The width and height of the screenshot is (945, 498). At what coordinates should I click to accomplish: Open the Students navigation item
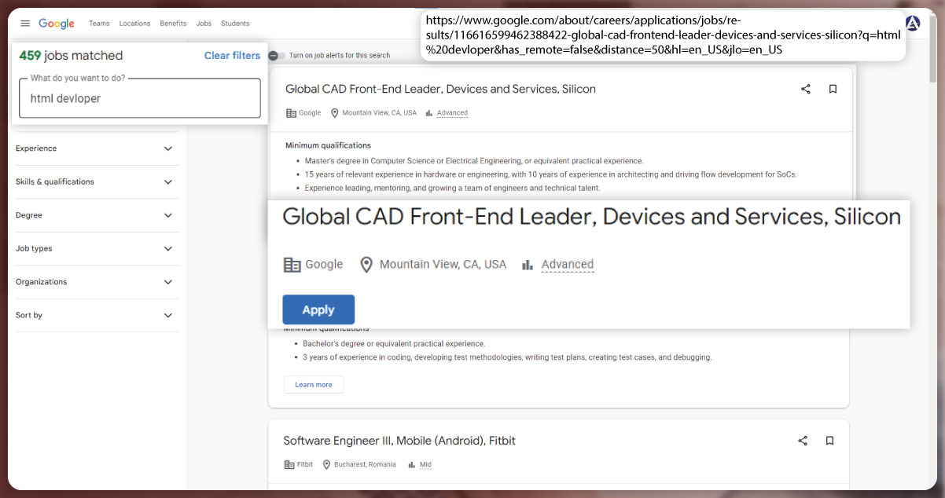point(235,24)
